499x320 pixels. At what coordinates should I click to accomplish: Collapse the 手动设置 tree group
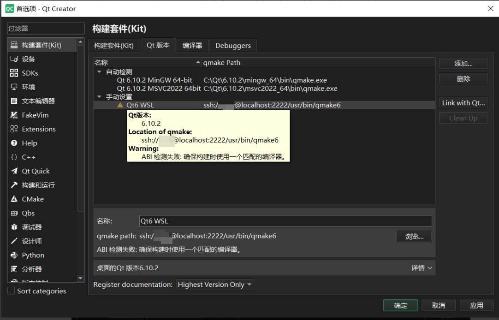99,96
